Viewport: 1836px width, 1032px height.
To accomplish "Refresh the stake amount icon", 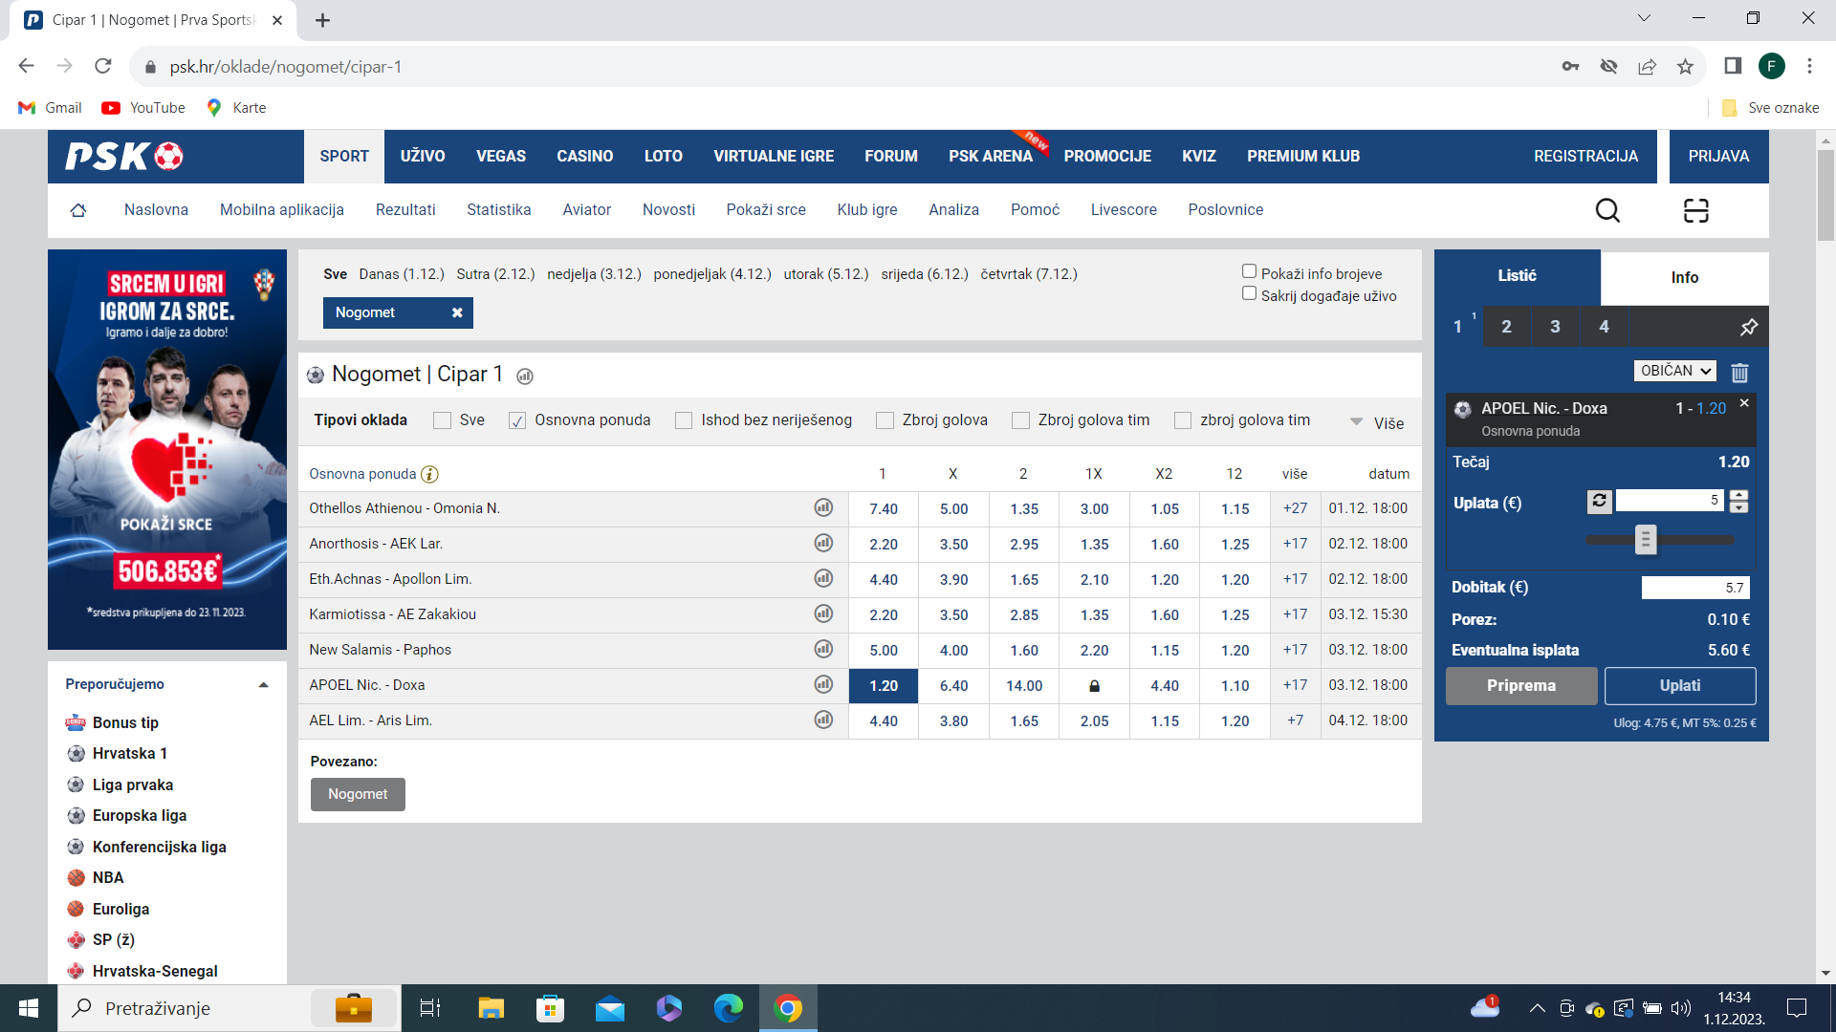I will click(1600, 501).
